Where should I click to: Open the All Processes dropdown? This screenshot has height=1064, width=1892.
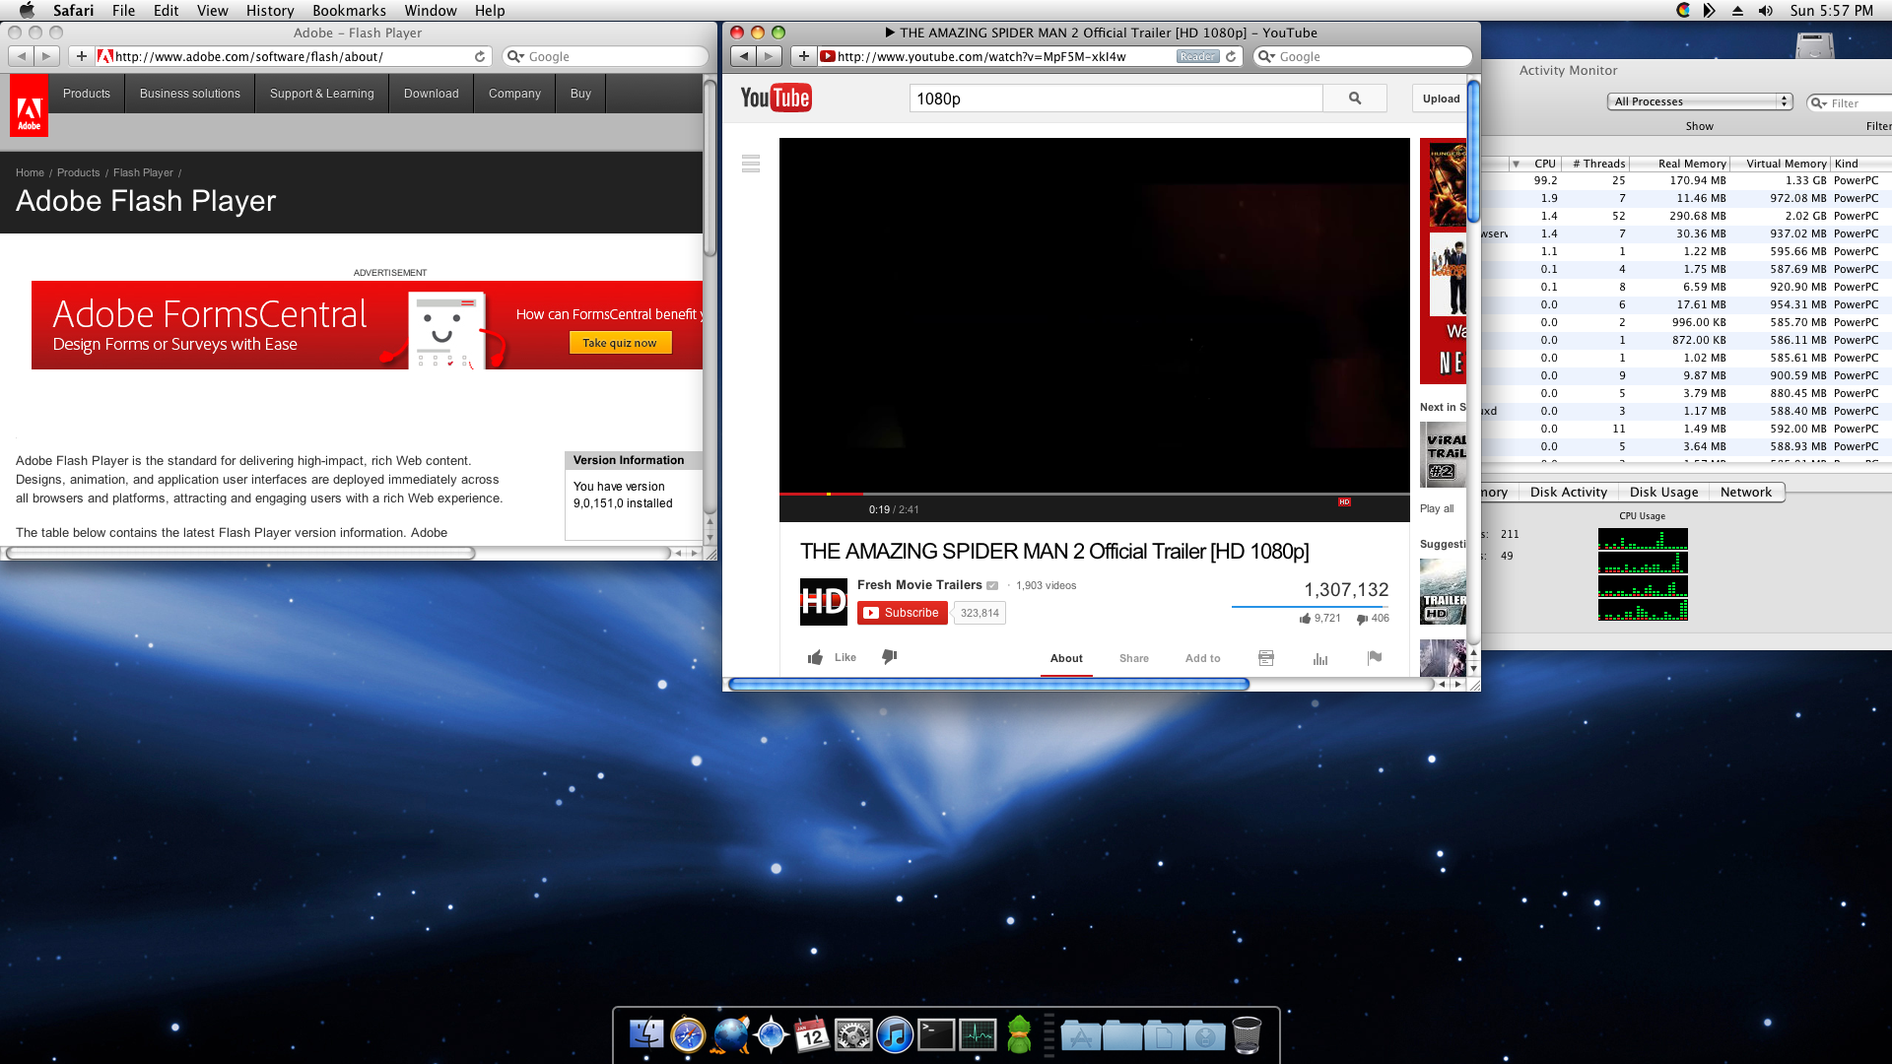click(x=1699, y=101)
